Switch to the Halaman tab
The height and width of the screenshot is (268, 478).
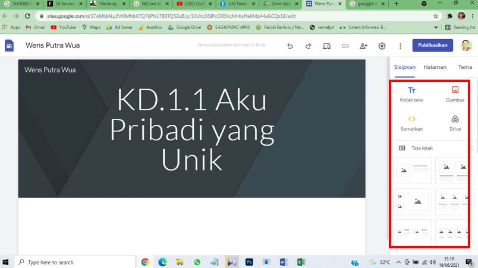pos(435,67)
